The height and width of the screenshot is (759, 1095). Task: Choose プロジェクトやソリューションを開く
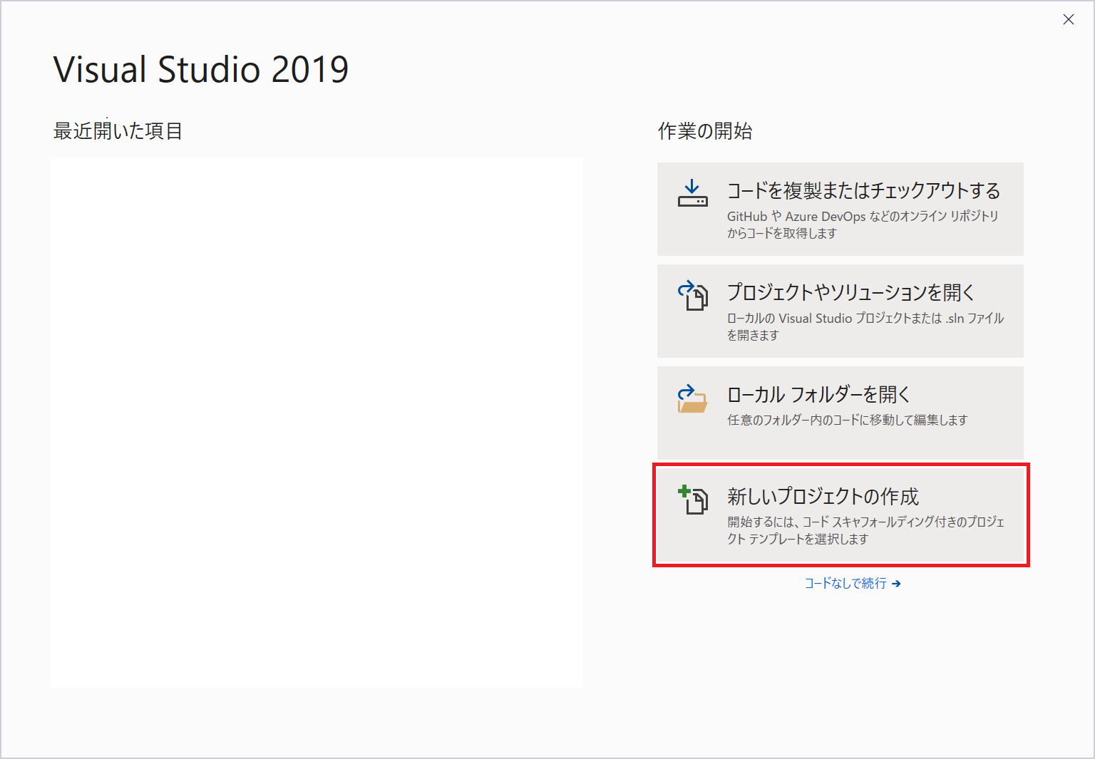click(x=840, y=311)
